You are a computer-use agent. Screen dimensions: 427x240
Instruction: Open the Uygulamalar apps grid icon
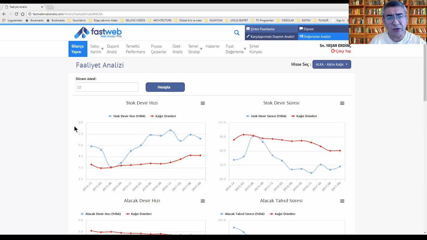[x=4, y=20]
